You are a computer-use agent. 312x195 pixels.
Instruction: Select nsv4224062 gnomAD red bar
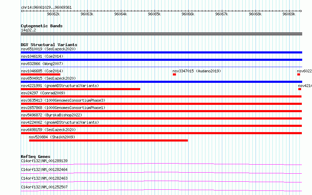[x=161, y=126]
